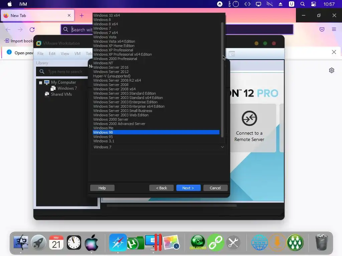
Task: Open VMware Edit menu
Action: [52, 54]
